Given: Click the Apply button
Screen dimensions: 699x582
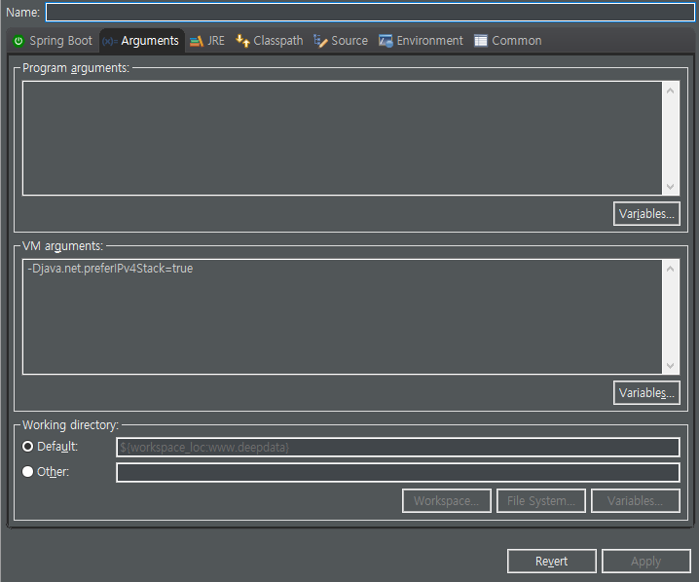Looking at the screenshot, I should click(x=646, y=561).
